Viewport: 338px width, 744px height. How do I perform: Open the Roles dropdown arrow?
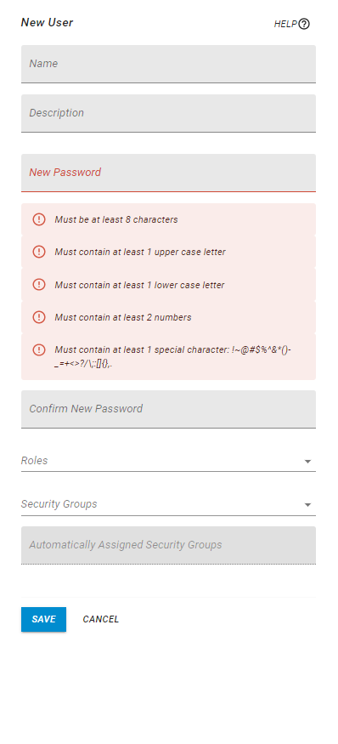[x=307, y=461]
